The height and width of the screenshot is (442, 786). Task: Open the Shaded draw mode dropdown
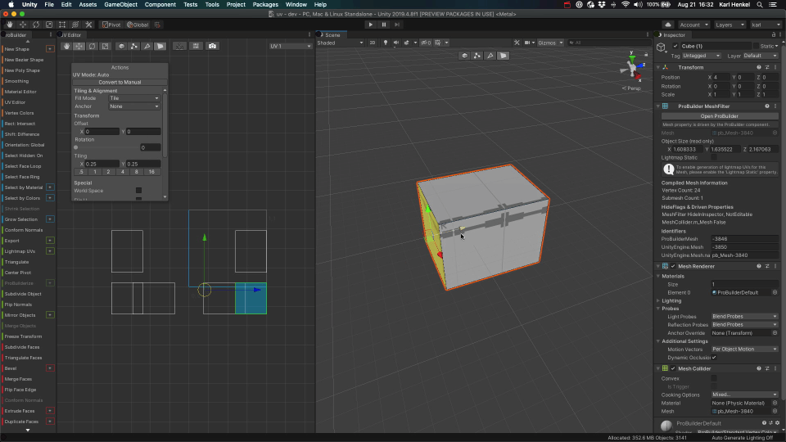click(x=339, y=43)
